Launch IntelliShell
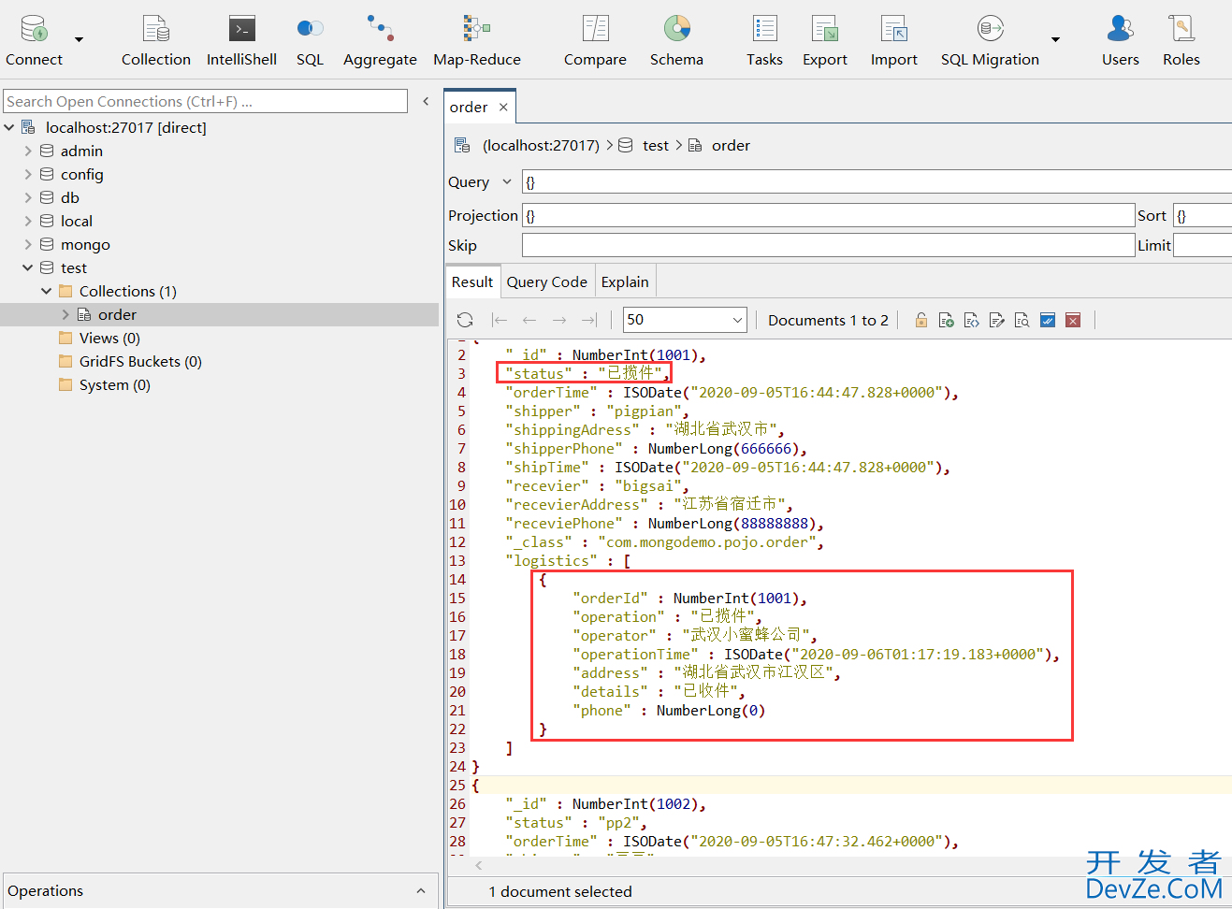Image resolution: width=1232 pixels, height=909 pixels. [241, 41]
